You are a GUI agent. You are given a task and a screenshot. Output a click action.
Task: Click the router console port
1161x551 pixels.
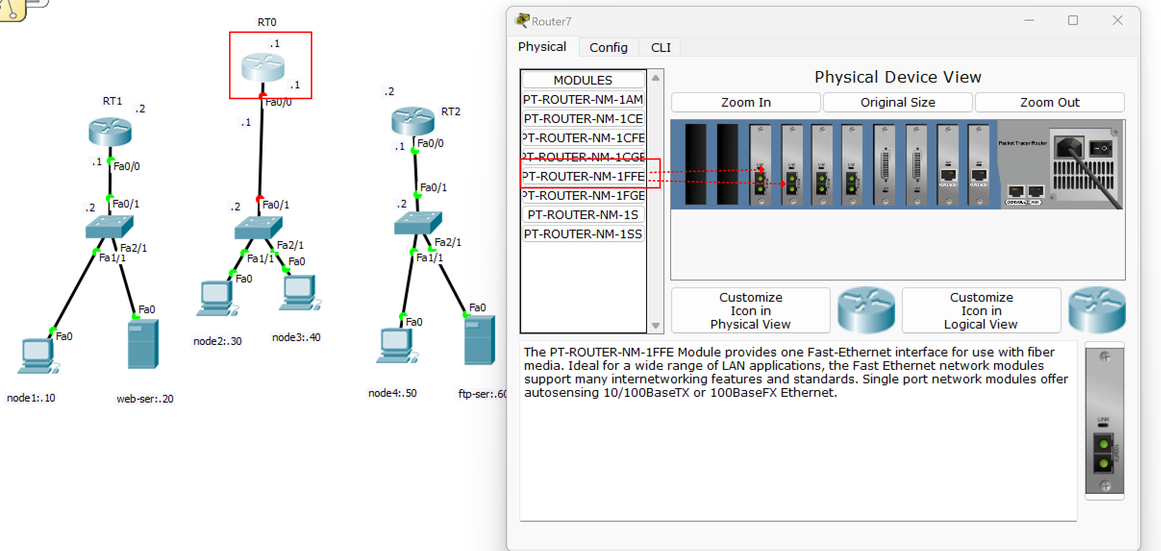click(1016, 192)
